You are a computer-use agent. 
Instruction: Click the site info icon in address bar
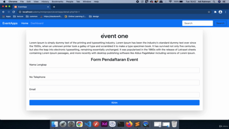[20, 12]
